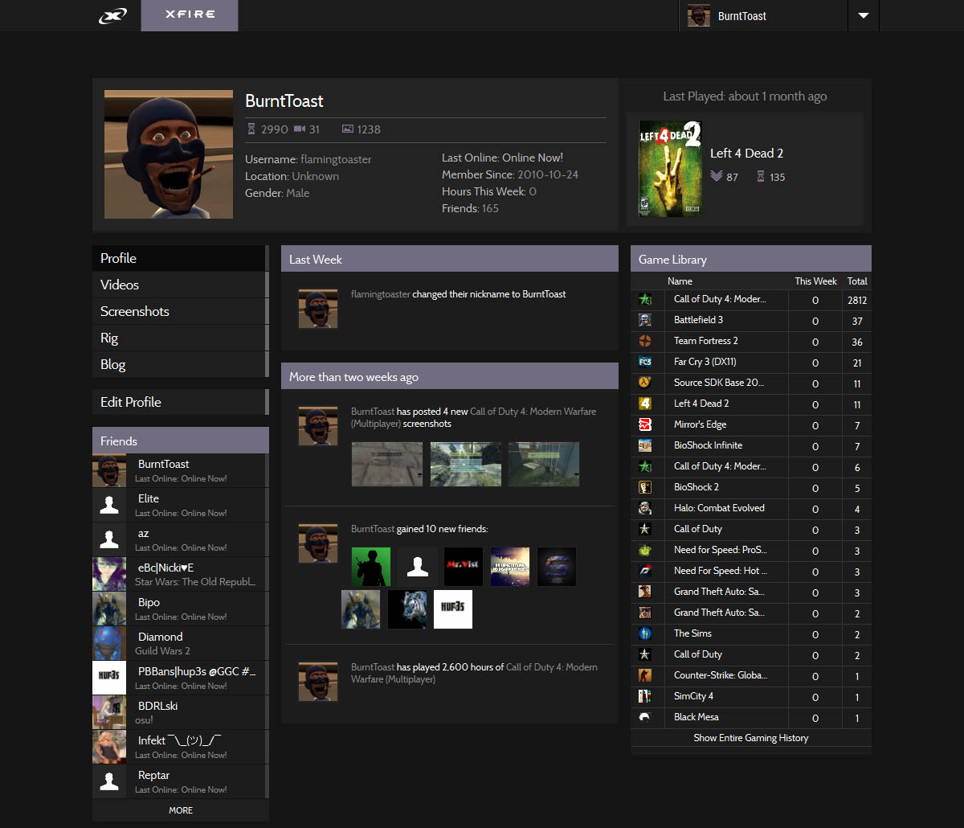Click the XFIRE tab in top bar
This screenshot has width=964, height=828.
pyautogui.click(x=190, y=15)
